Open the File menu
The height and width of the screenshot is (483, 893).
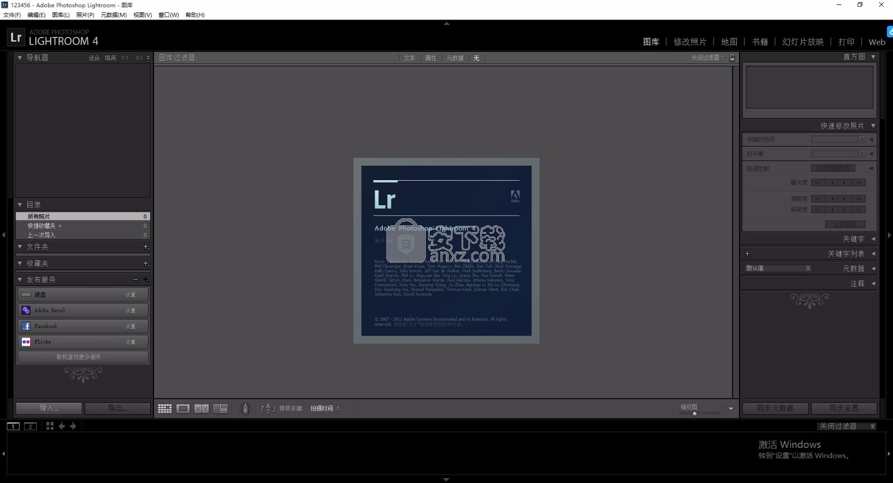pyautogui.click(x=12, y=15)
